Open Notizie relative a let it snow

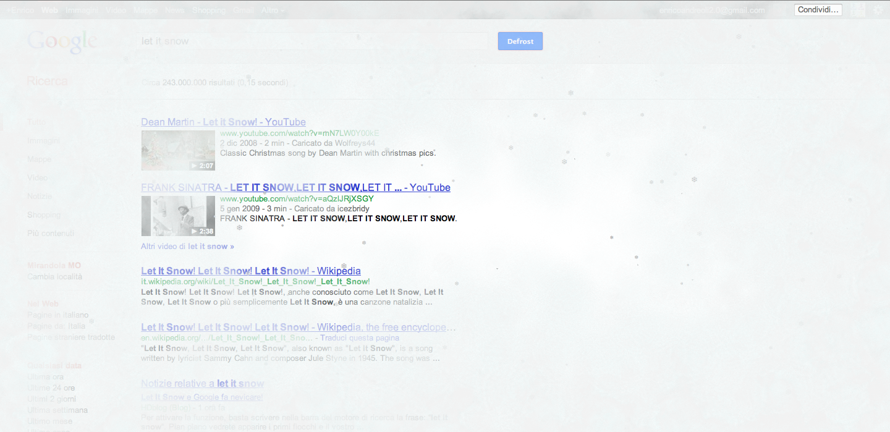[203, 384]
